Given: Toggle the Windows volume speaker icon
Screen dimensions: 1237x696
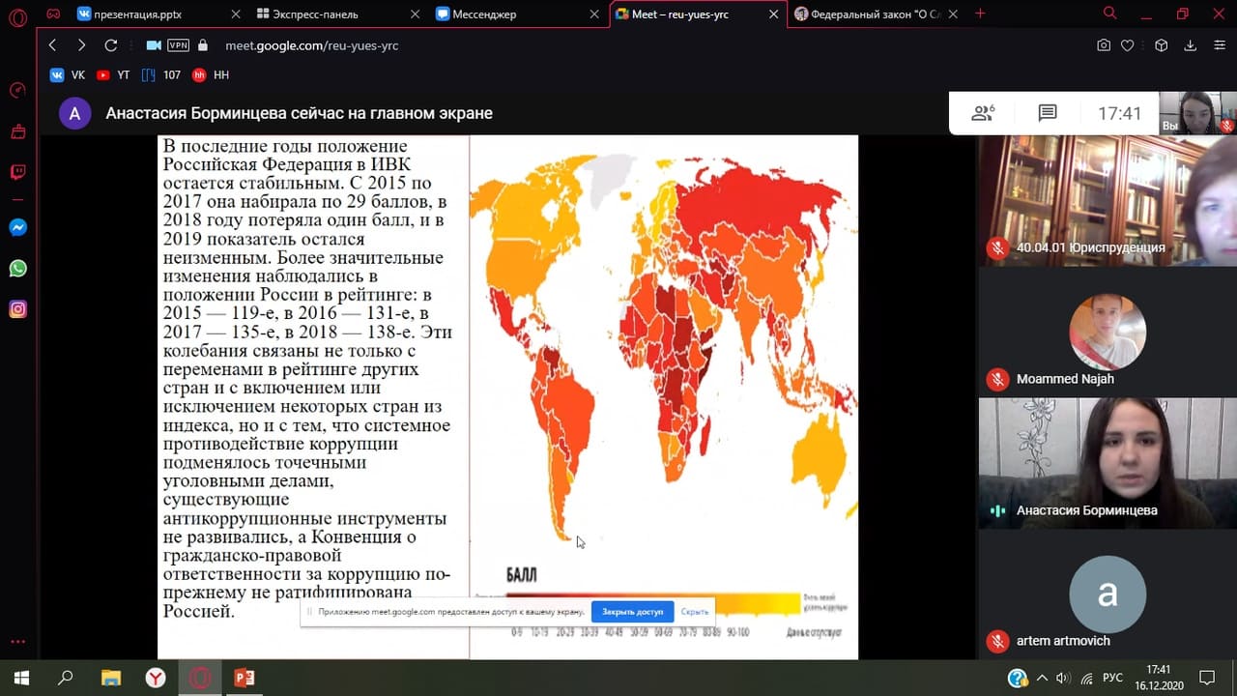Looking at the screenshot, I should click(1064, 678).
